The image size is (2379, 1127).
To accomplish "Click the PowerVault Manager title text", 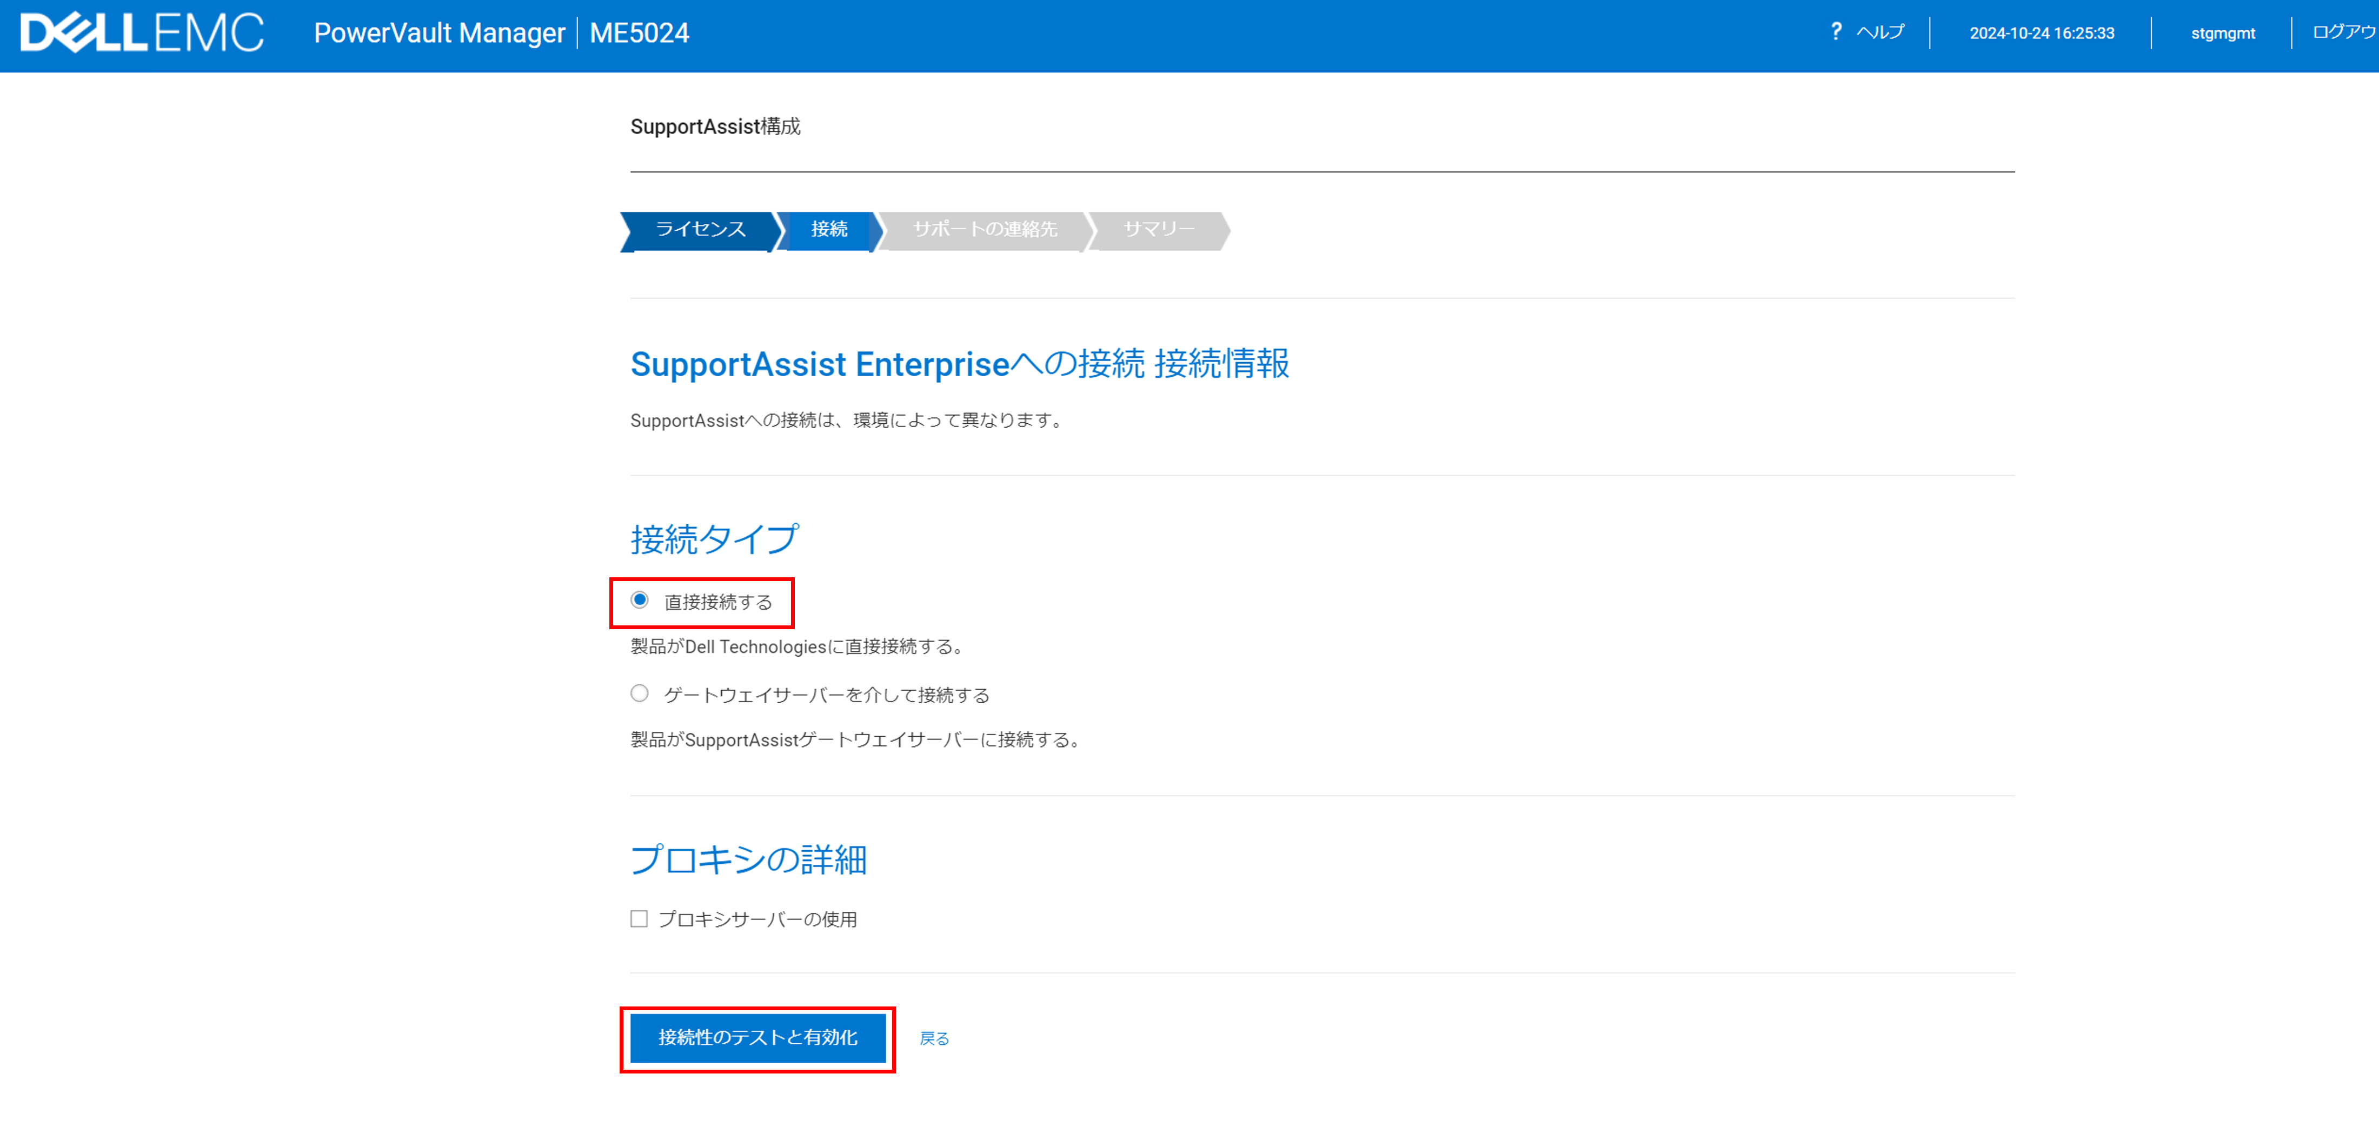I will [438, 33].
